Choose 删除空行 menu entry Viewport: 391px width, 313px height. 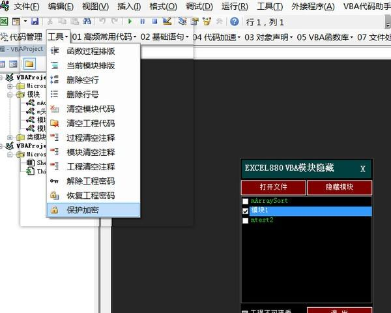pos(93,80)
